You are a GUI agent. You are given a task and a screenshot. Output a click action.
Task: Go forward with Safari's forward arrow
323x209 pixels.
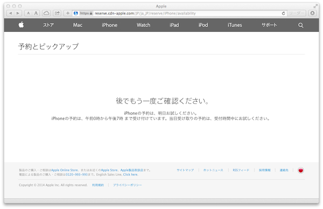[x=18, y=13]
